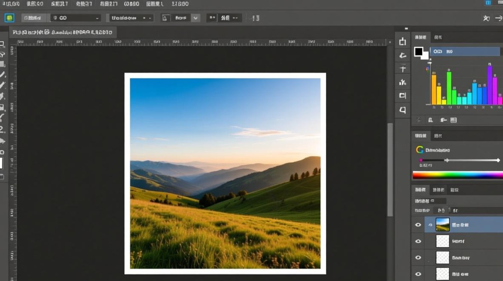Viewport: 503px width, 281px height.
Task: Switch to the second tab in histogram panel
Action: (438, 37)
